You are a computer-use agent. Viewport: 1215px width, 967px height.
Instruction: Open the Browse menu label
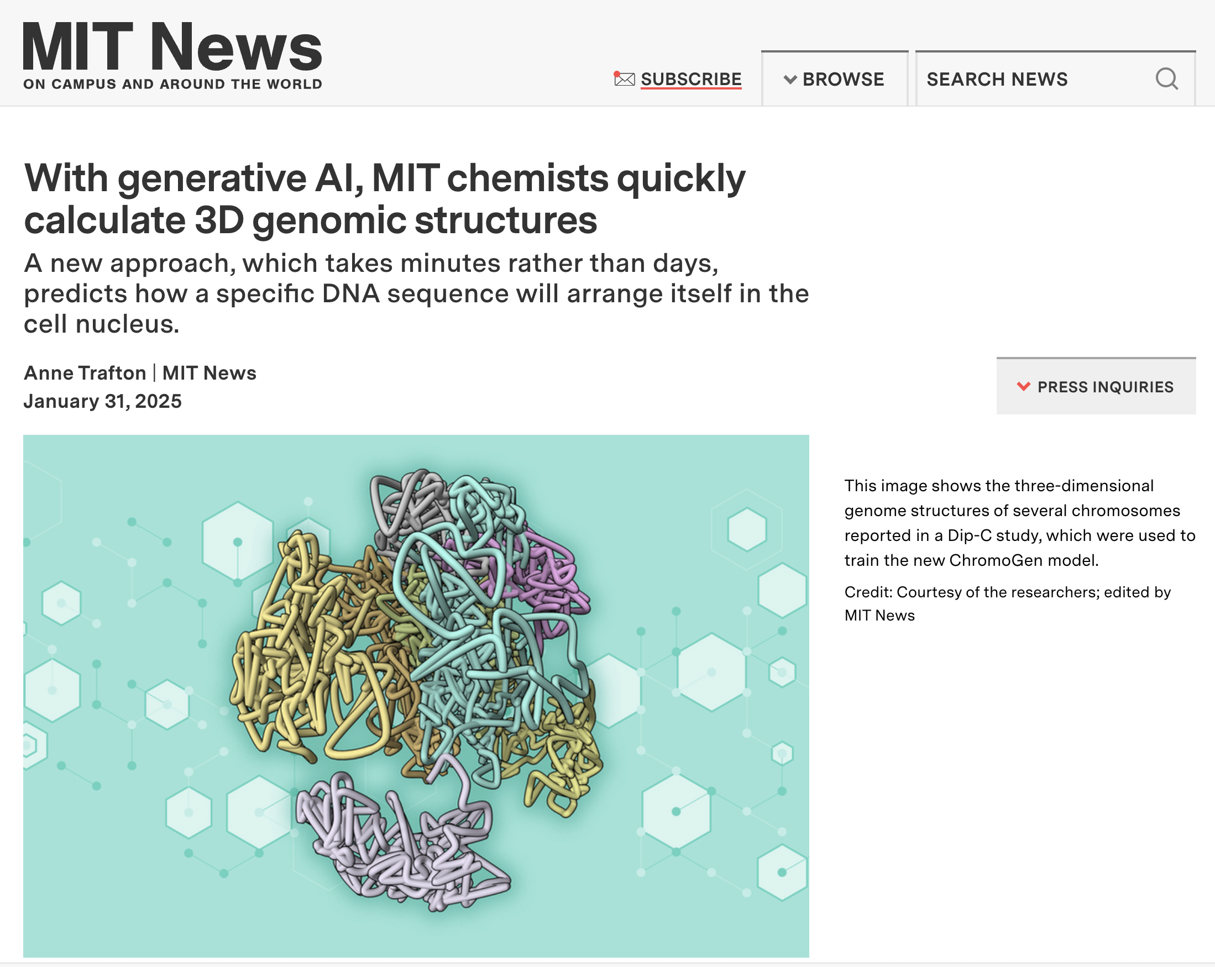point(843,80)
